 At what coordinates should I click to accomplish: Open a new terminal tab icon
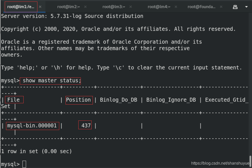point(235,7)
